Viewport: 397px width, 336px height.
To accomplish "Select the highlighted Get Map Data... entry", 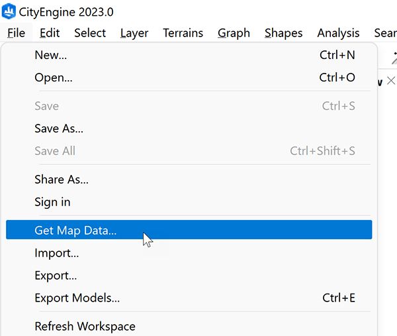I will tap(75, 231).
